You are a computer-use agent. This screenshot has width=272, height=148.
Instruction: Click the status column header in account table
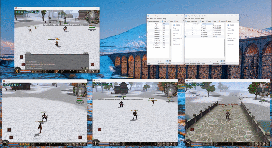coord(166,24)
